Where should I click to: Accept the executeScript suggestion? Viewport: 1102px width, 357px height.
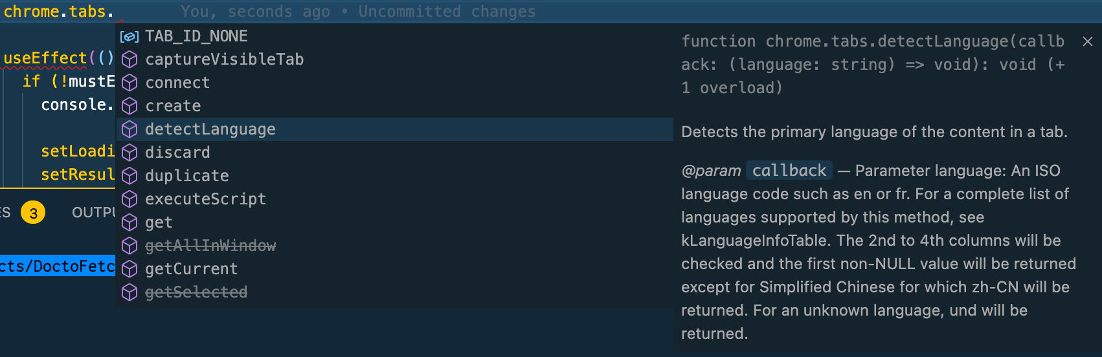pyautogui.click(x=205, y=199)
